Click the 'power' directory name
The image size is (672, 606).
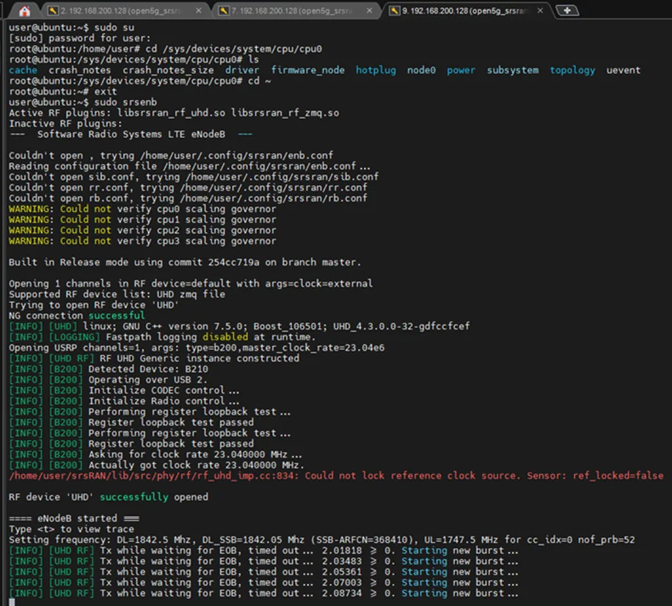(x=461, y=70)
